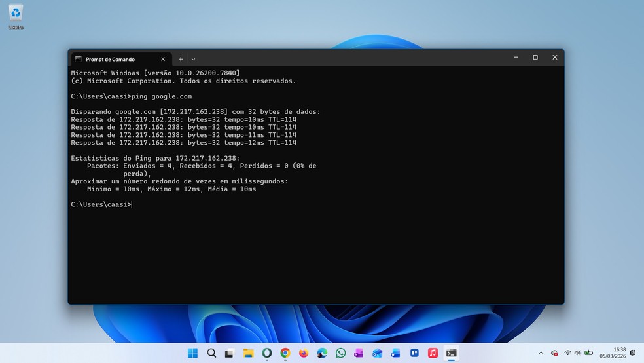Click '(c) Microsoft Corporation' copyright line
The width and height of the screenshot is (644, 363).
[x=184, y=81]
